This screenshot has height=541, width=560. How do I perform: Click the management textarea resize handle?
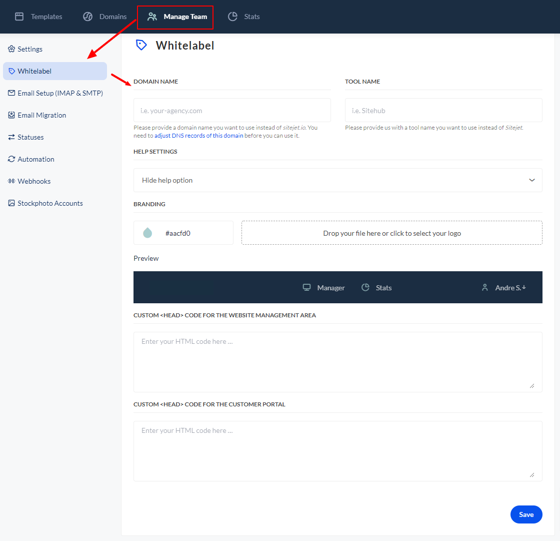[x=532, y=386]
